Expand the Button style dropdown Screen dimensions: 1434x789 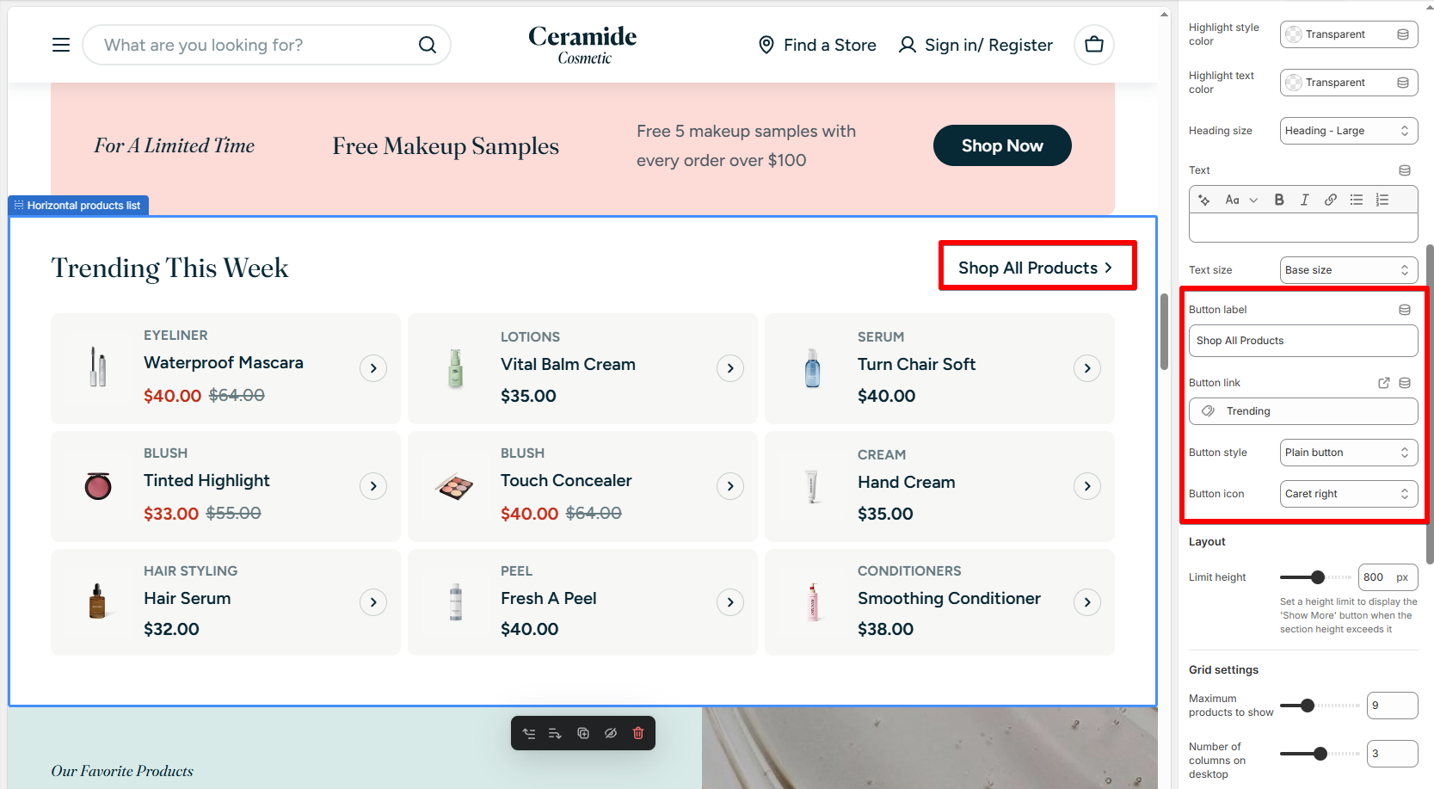point(1348,453)
